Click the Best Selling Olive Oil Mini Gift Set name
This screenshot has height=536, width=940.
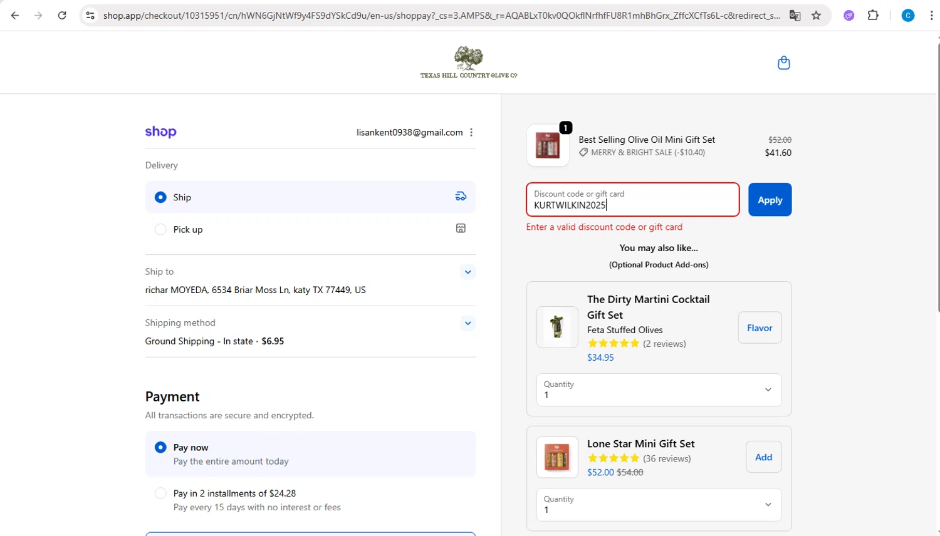tap(647, 140)
